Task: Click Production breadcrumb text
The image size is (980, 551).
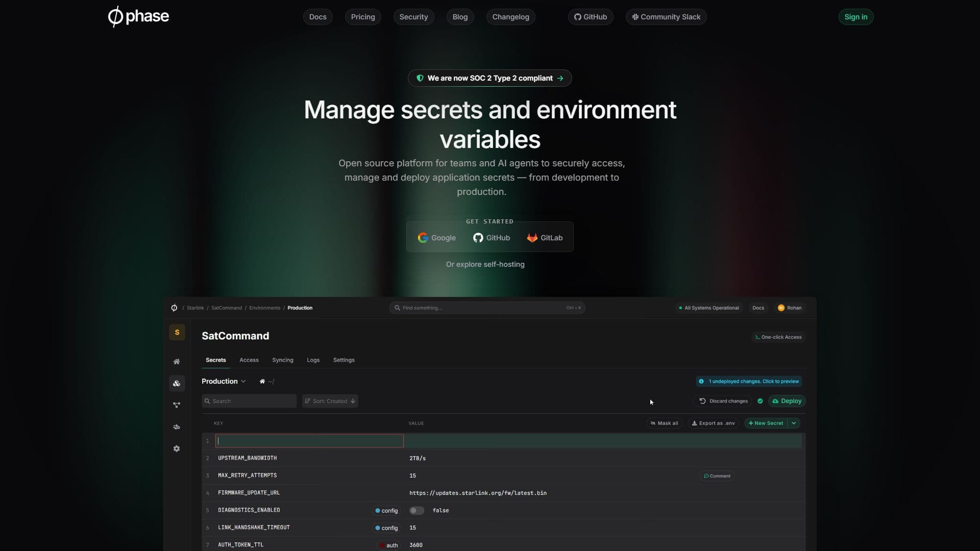Action: tap(300, 308)
